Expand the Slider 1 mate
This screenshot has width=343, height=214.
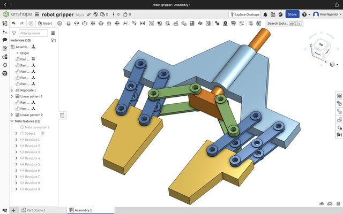[17, 133]
